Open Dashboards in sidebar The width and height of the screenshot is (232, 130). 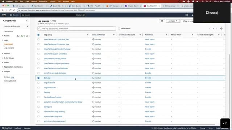click(8, 31)
